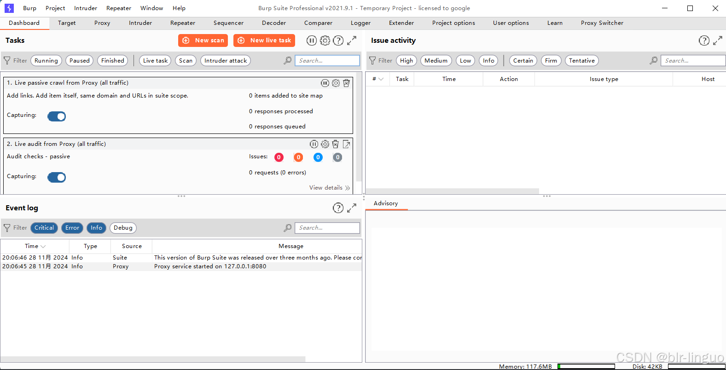Click the grey info issues count badge
The height and width of the screenshot is (370, 726).
pyautogui.click(x=337, y=157)
